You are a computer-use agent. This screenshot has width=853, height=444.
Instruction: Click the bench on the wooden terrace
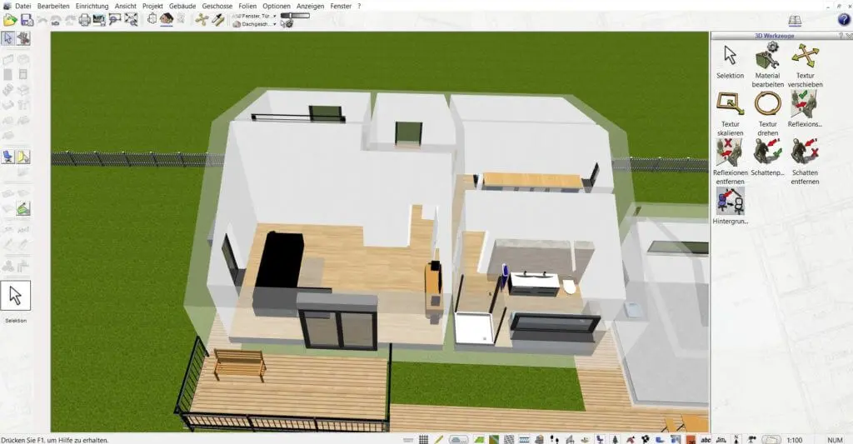(x=239, y=363)
